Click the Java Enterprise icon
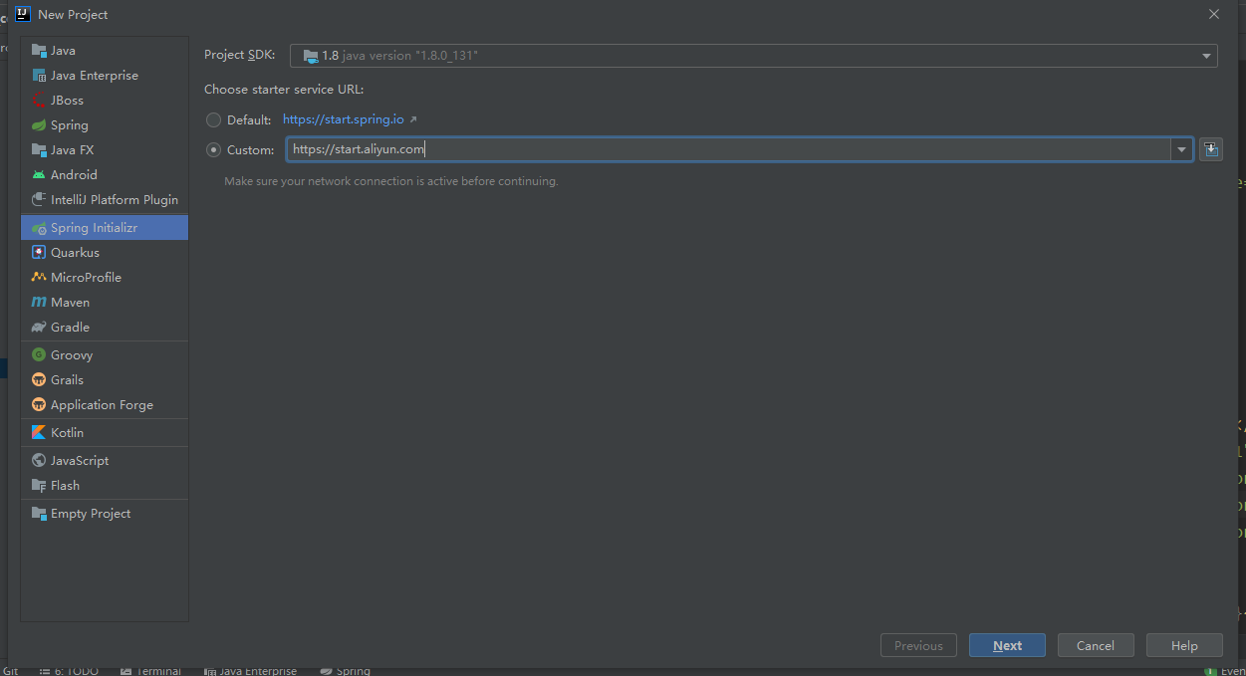 point(39,75)
